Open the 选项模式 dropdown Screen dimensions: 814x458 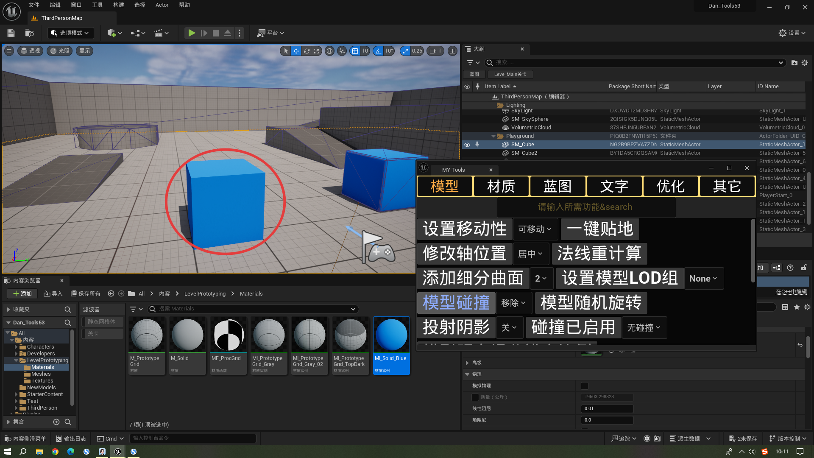point(70,33)
